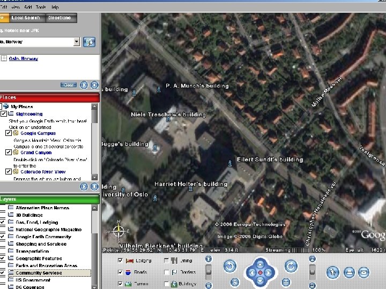Reset tilt with the button below clockwise rotate

tap(286, 283)
